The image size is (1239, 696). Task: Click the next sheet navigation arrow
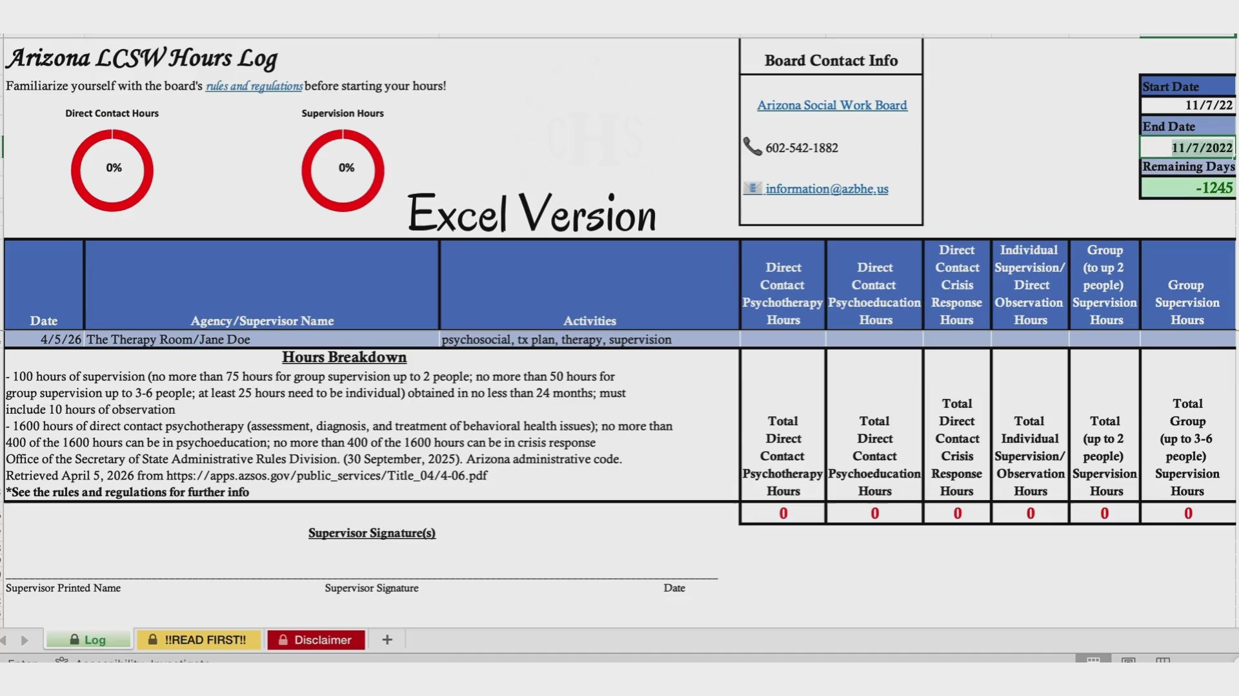tap(25, 640)
